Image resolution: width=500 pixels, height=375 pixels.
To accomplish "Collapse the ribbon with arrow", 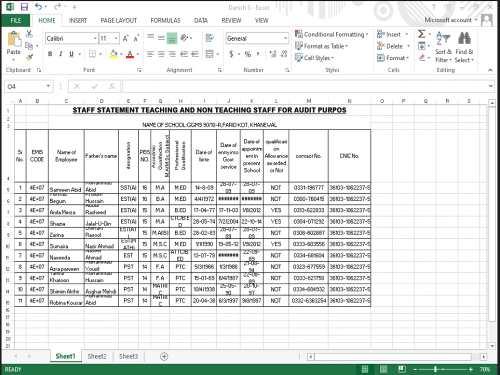I will pyautogui.click(x=490, y=70).
